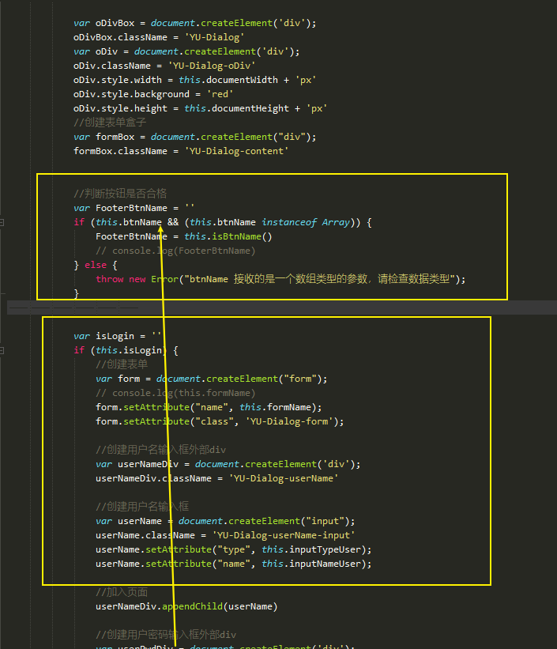Click the 'else' keyword
The width and height of the screenshot is (557, 649).
tap(96, 265)
